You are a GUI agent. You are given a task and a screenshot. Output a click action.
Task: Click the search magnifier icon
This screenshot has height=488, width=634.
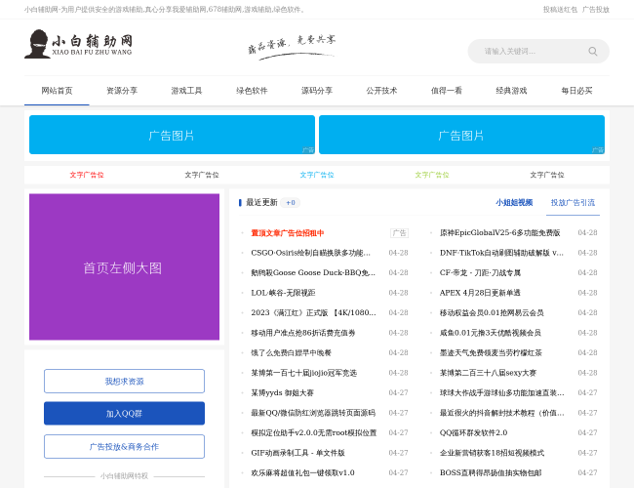592,52
